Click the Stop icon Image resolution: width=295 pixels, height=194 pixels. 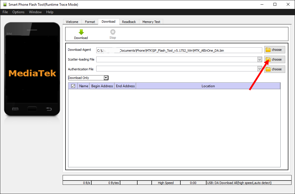(x=113, y=32)
